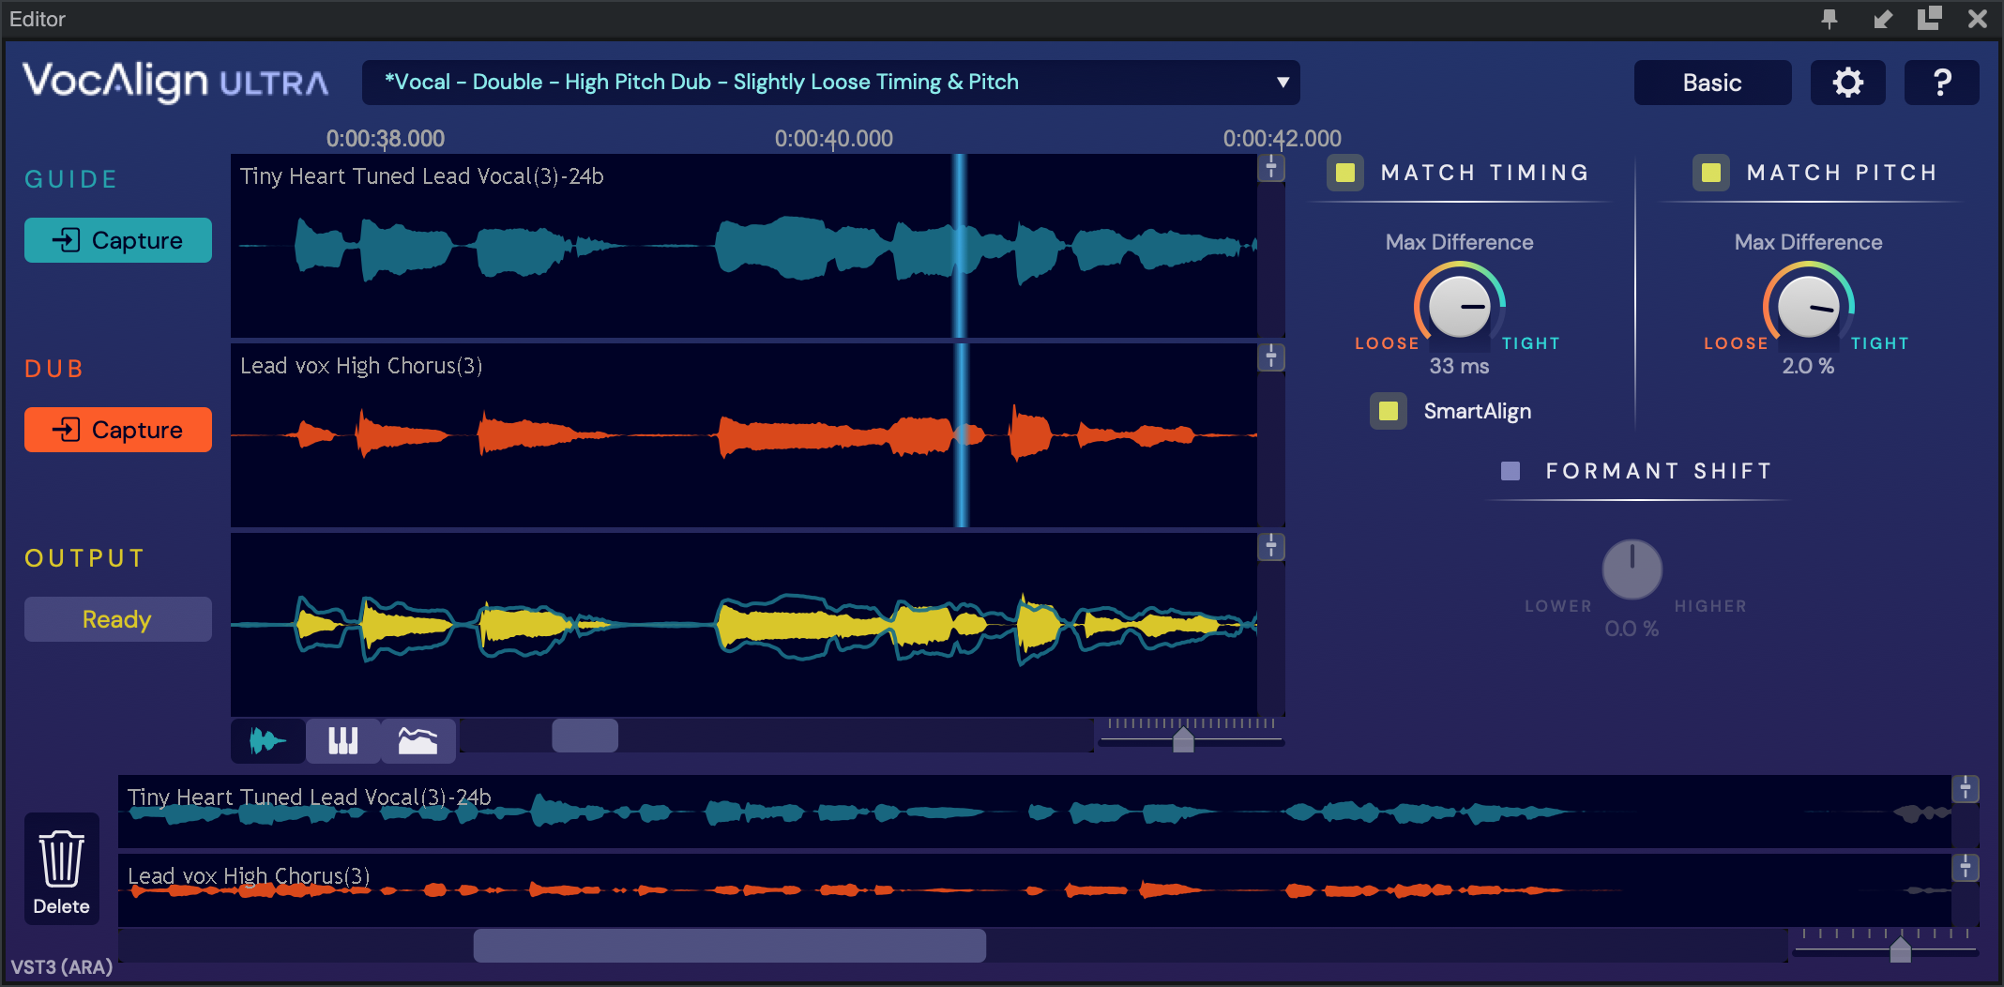Click the overview horizontal scrollbar thumb
Image resolution: width=2004 pixels, height=987 pixels.
pyautogui.click(x=729, y=946)
